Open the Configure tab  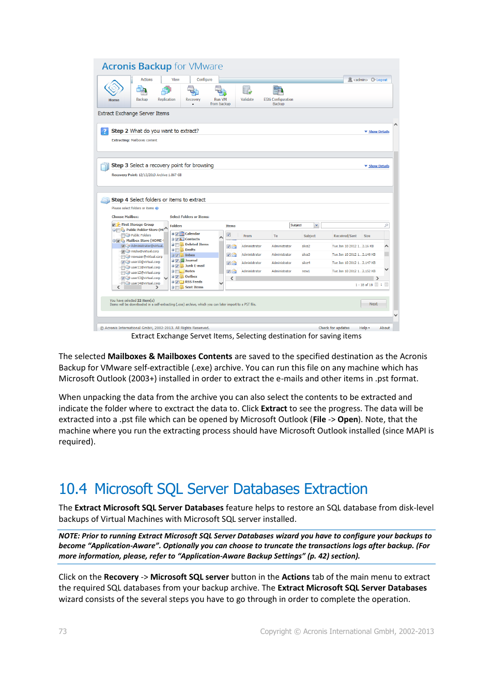click(x=205, y=80)
